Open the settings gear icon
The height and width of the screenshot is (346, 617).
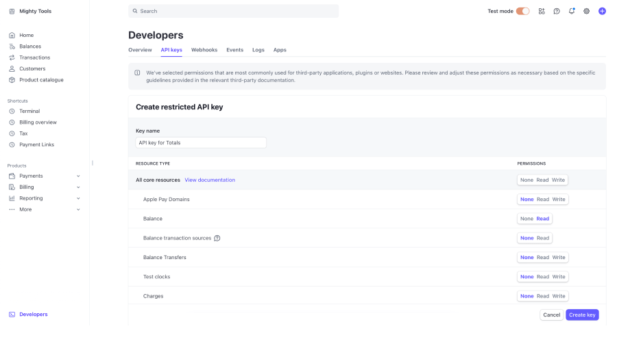(x=587, y=12)
